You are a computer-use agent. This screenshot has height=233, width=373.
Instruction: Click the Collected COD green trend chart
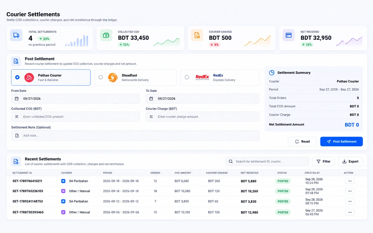tap(166, 42)
